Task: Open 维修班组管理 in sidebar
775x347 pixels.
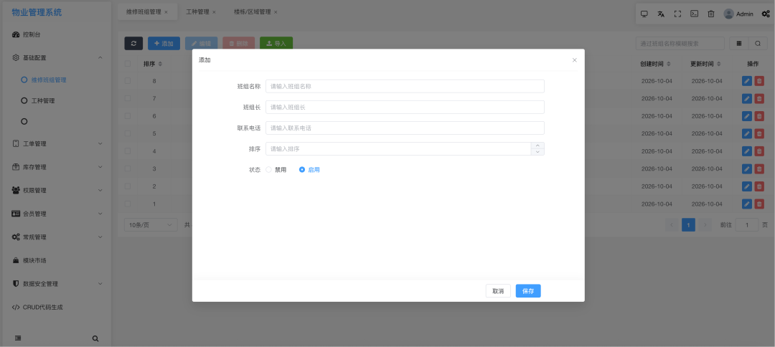Action: click(x=49, y=80)
